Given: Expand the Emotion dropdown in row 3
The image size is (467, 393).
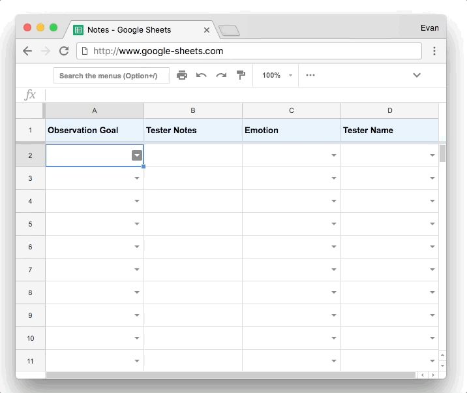Looking at the screenshot, I should point(334,178).
